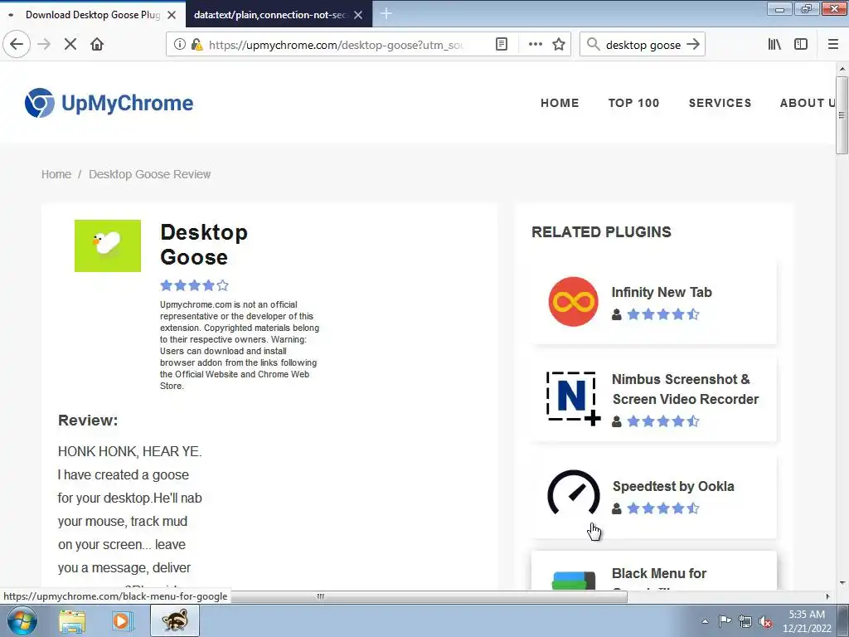Click the Desktop Goose heading
Viewport: 849px width, 637px height.
point(204,245)
